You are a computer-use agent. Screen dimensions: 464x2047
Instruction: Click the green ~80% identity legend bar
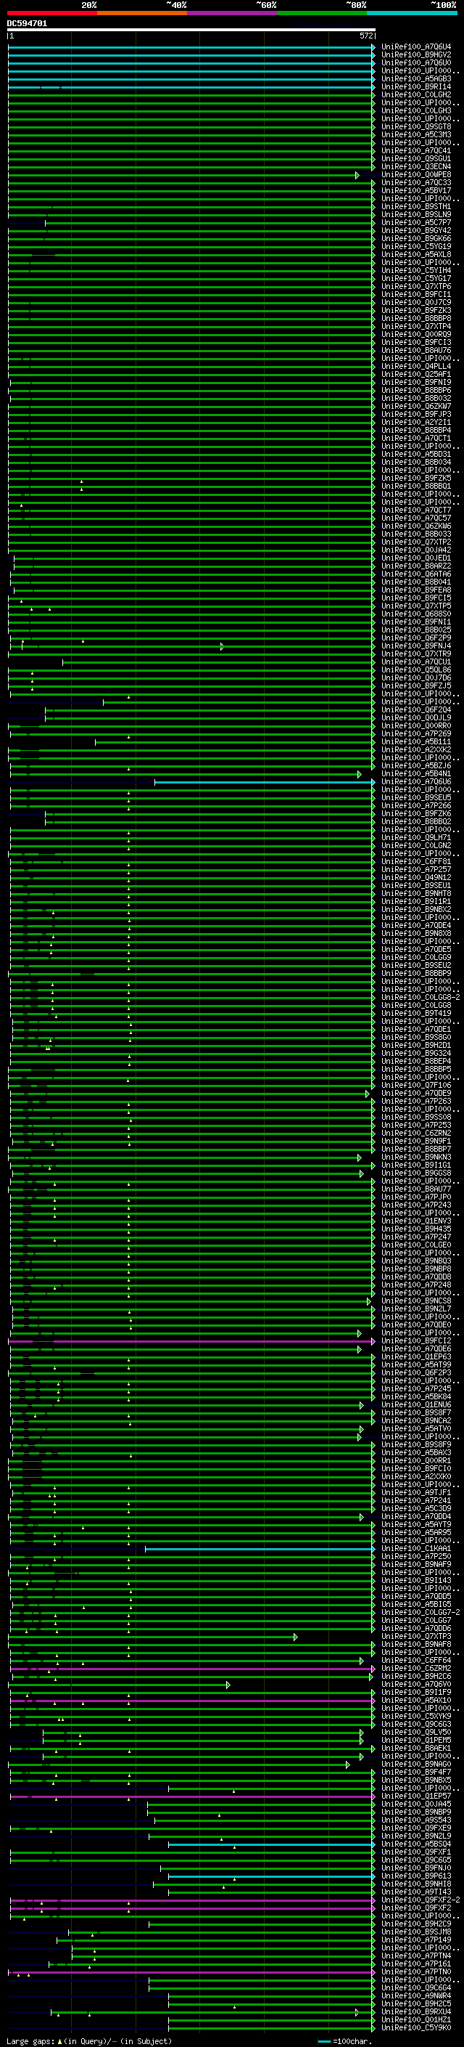(x=322, y=13)
